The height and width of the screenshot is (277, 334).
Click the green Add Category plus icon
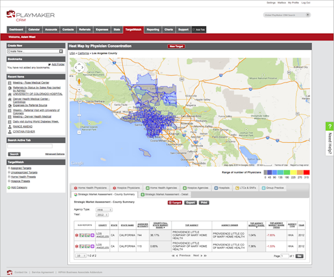coord(9,188)
